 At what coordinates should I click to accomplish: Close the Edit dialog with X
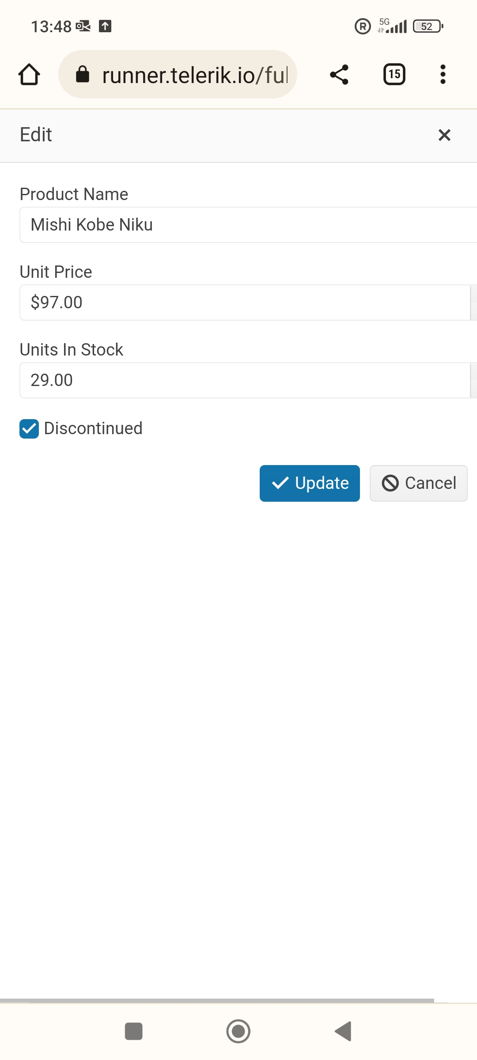click(444, 135)
